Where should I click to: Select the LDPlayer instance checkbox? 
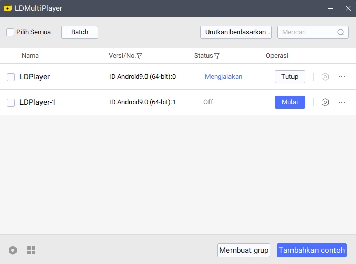tap(11, 77)
